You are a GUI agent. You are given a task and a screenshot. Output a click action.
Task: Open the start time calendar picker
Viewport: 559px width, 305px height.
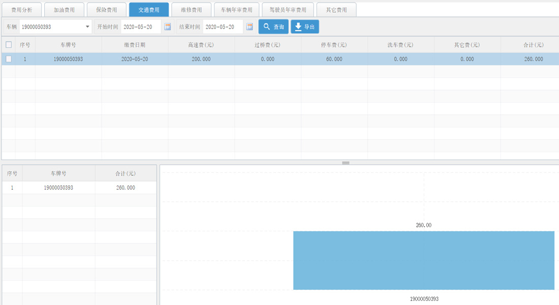point(168,27)
